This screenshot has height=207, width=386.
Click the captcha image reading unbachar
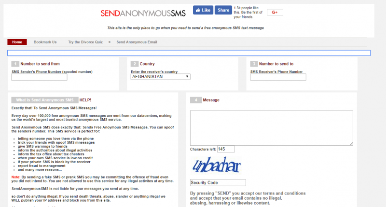tap(216, 166)
